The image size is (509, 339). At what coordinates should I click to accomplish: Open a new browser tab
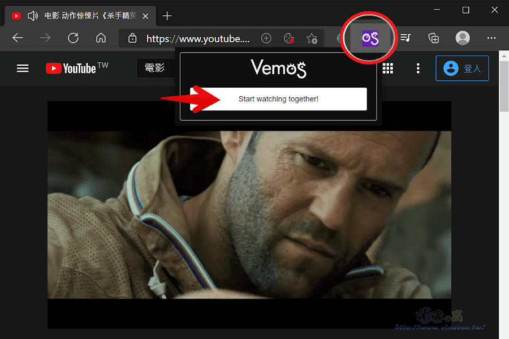click(167, 16)
